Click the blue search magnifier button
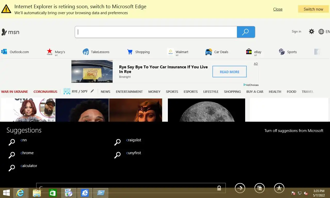Viewport: 330px width, 198px height. [x=246, y=32]
